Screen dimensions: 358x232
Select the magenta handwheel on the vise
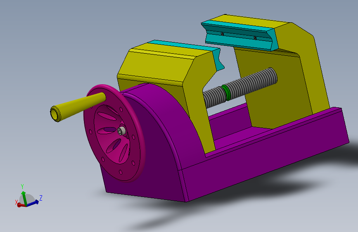click(x=109, y=158)
